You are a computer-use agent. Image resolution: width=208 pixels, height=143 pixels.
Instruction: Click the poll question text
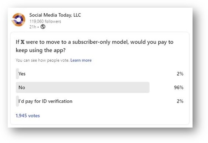tap(95, 46)
